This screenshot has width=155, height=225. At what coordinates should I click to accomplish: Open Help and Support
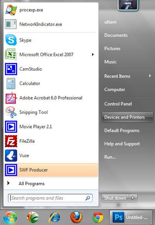pyautogui.click(x=122, y=144)
